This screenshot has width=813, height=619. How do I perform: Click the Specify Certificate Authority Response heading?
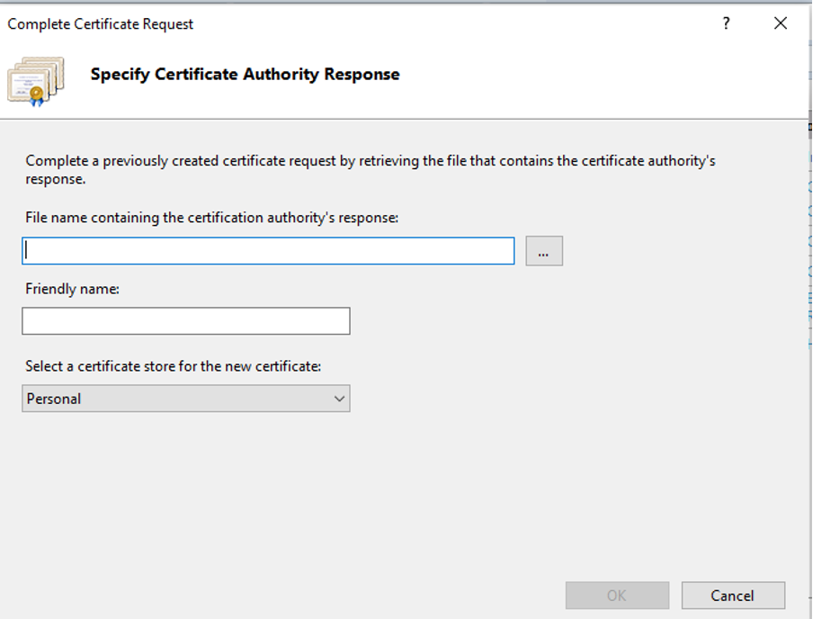click(245, 74)
